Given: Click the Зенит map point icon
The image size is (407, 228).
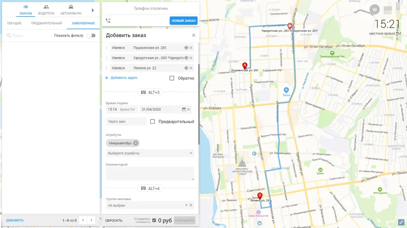Looking at the screenshot, I should click(x=320, y=170).
